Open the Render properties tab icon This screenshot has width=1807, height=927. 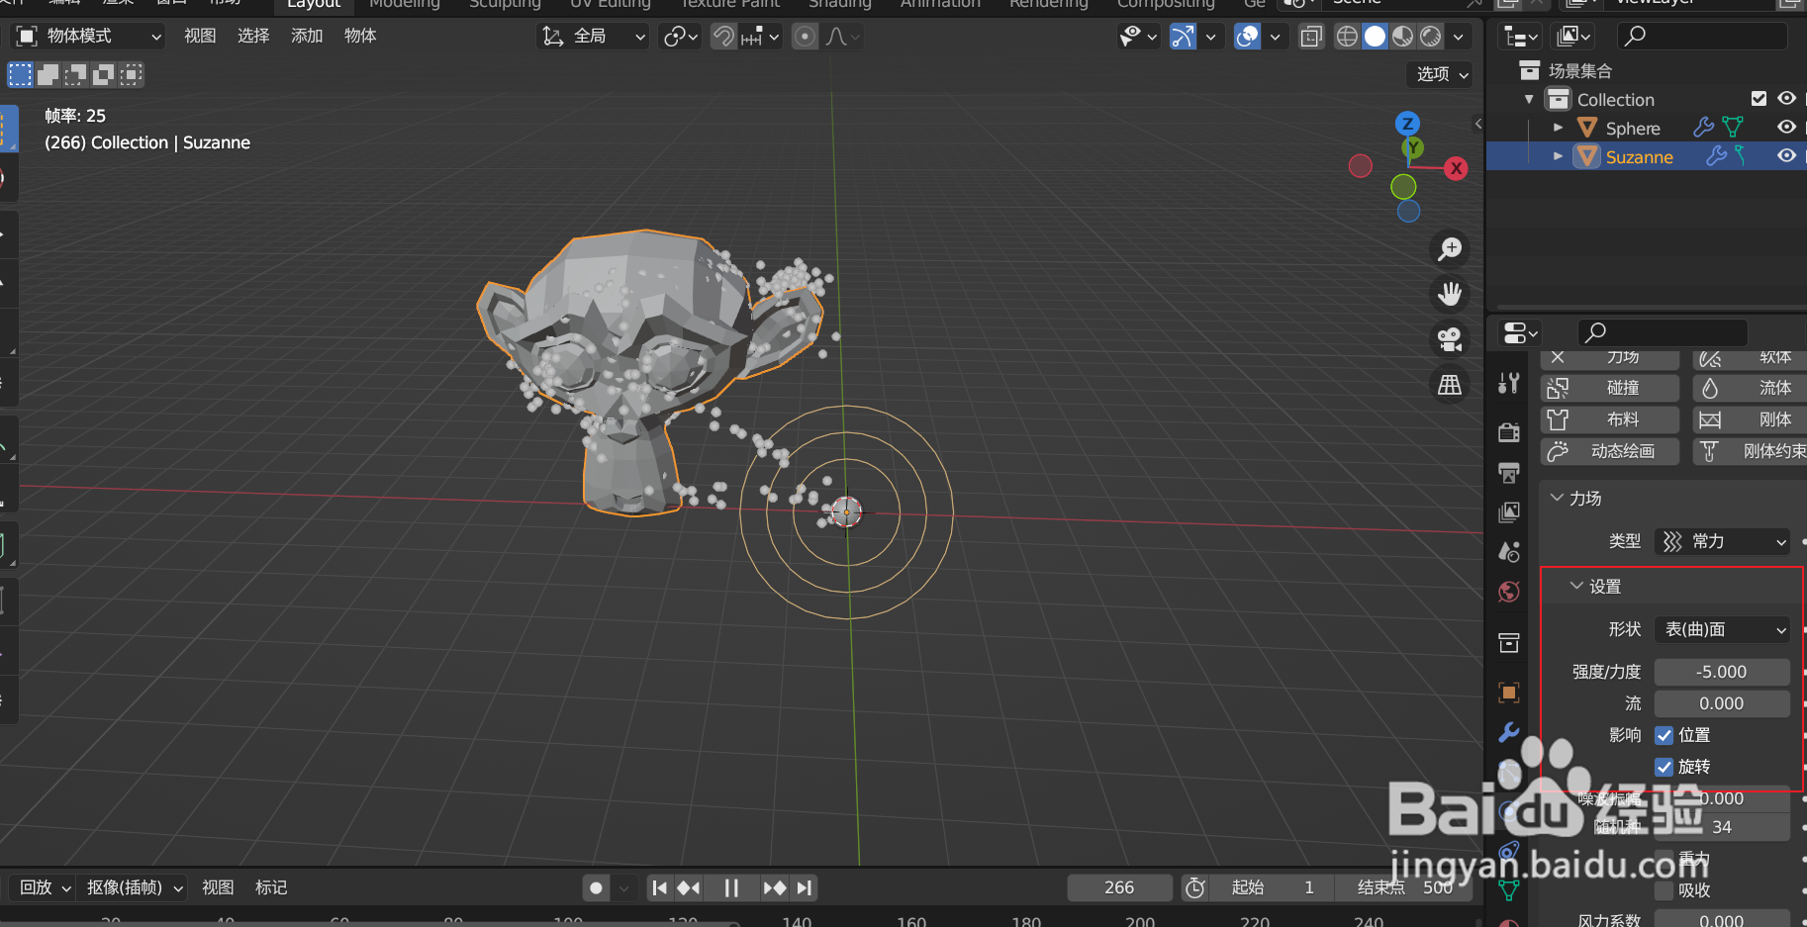(1509, 432)
